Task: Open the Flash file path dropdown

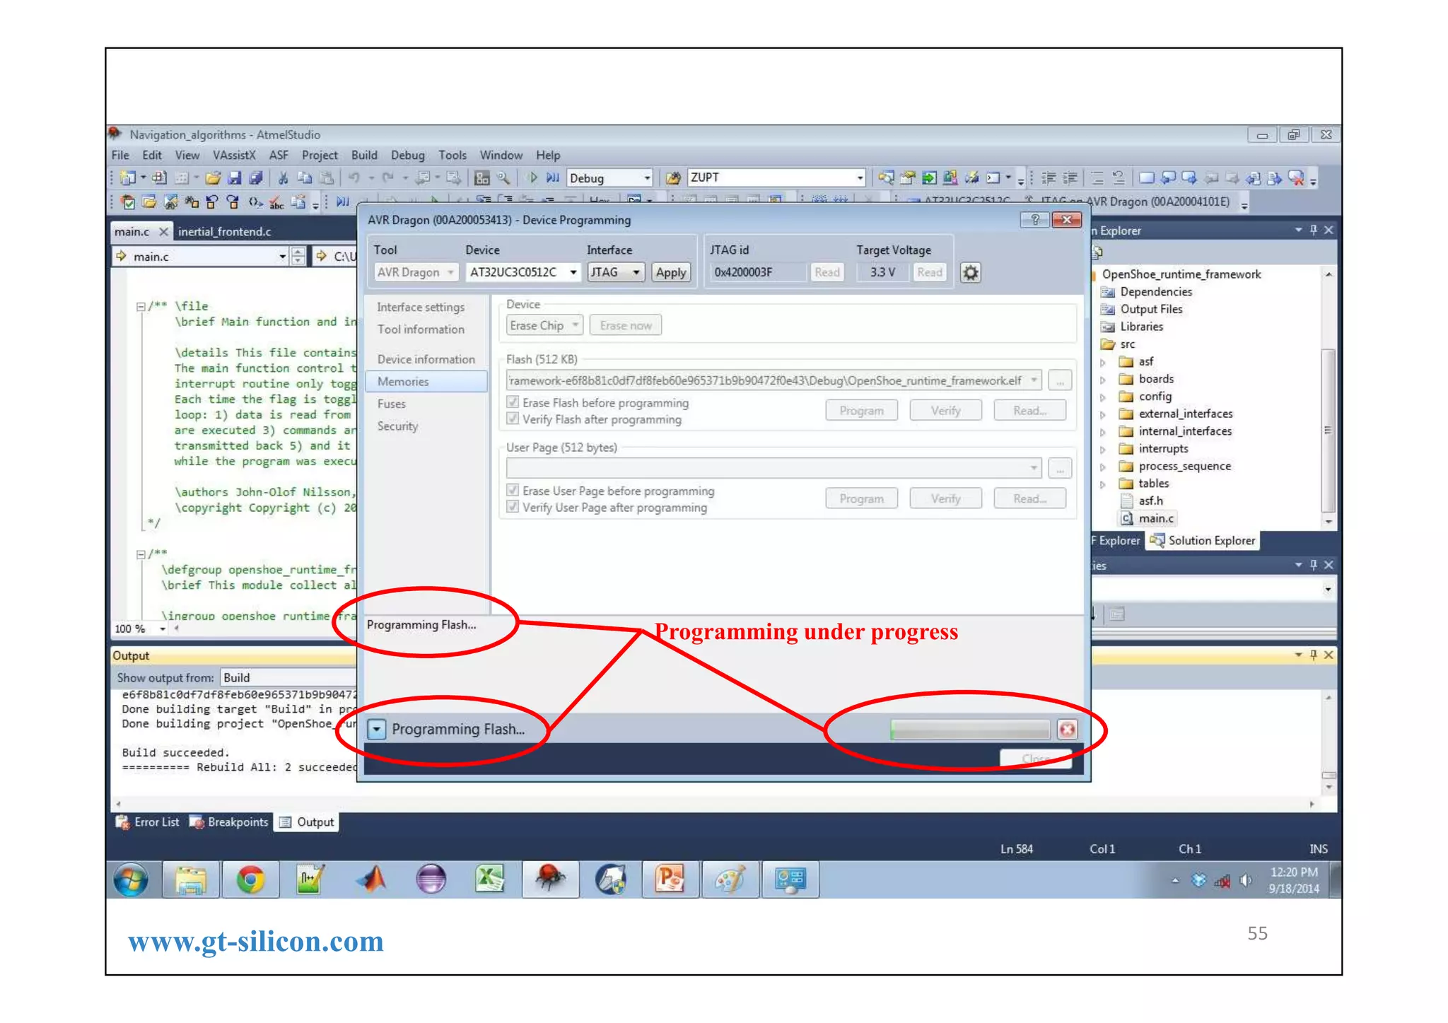Action: point(1033,380)
